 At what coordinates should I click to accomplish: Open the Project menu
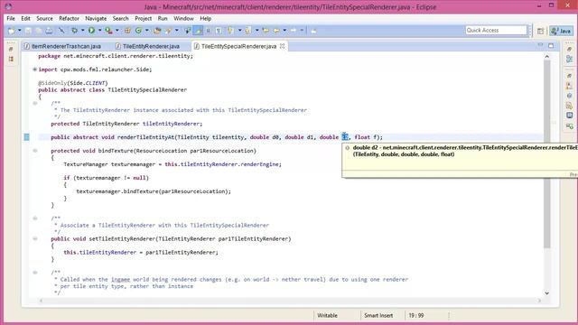[143, 18]
